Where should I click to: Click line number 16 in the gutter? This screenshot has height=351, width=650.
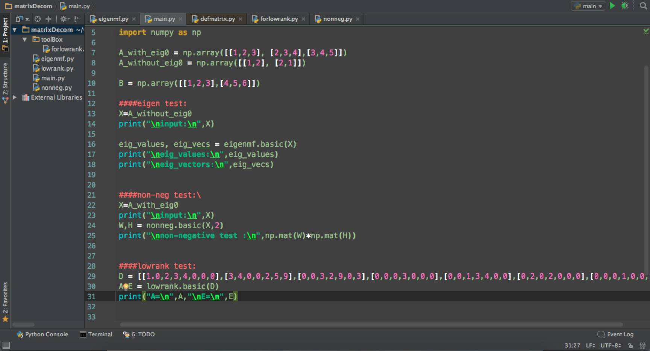pos(91,144)
